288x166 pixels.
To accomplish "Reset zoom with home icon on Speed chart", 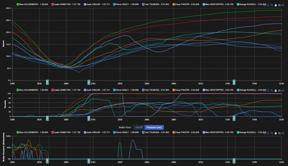I will [279, 5].
